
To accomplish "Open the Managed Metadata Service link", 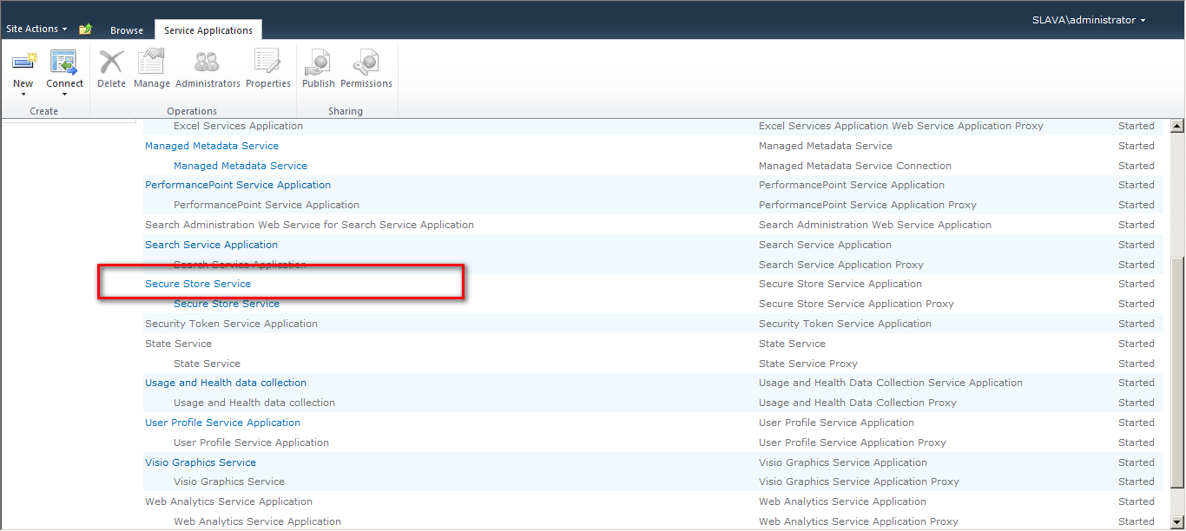I will coord(211,145).
